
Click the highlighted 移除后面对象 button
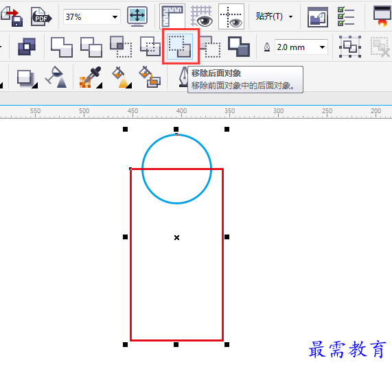click(180, 47)
